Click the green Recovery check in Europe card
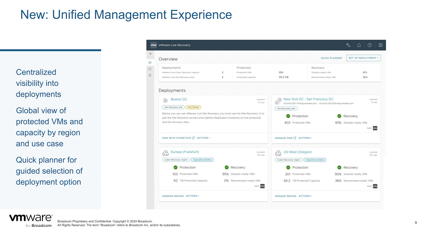 click(226, 167)
